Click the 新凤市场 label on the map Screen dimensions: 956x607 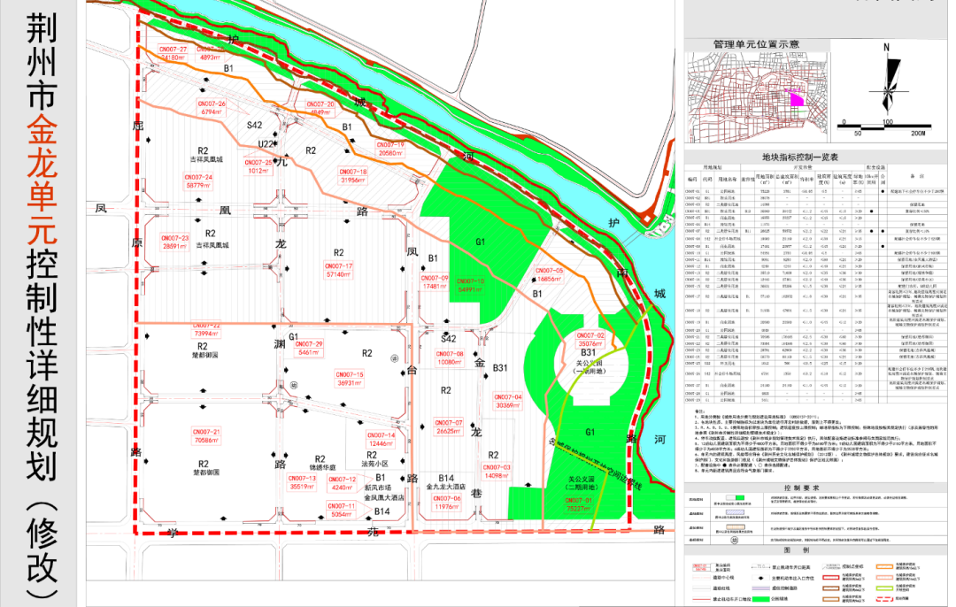[x=377, y=488]
